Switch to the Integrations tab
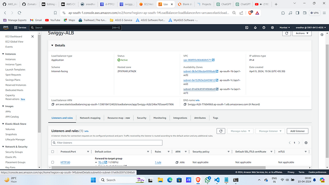The height and width of the screenshot is (185, 329). point(180,118)
